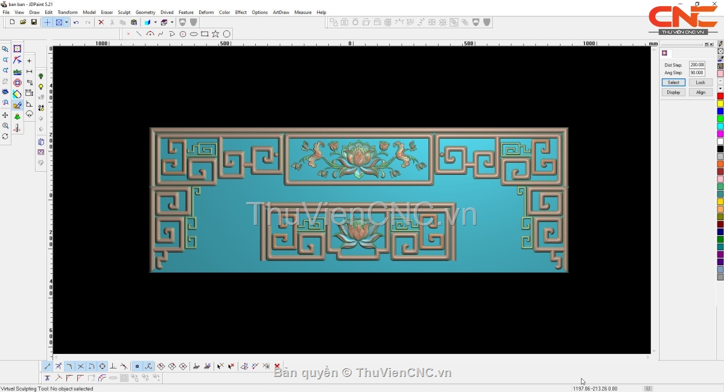
Task: Click the Ang Step input field
Action: point(697,72)
